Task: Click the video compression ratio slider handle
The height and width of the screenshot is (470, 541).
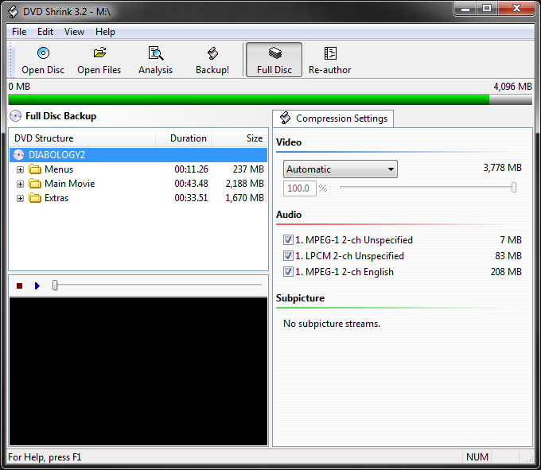Action: 514,188
